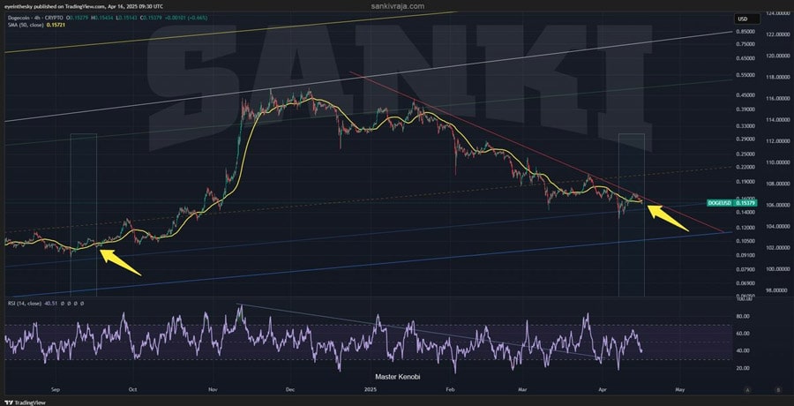Click the May label on time axis
Image resolution: width=794 pixels, height=406 pixels.
679,388
